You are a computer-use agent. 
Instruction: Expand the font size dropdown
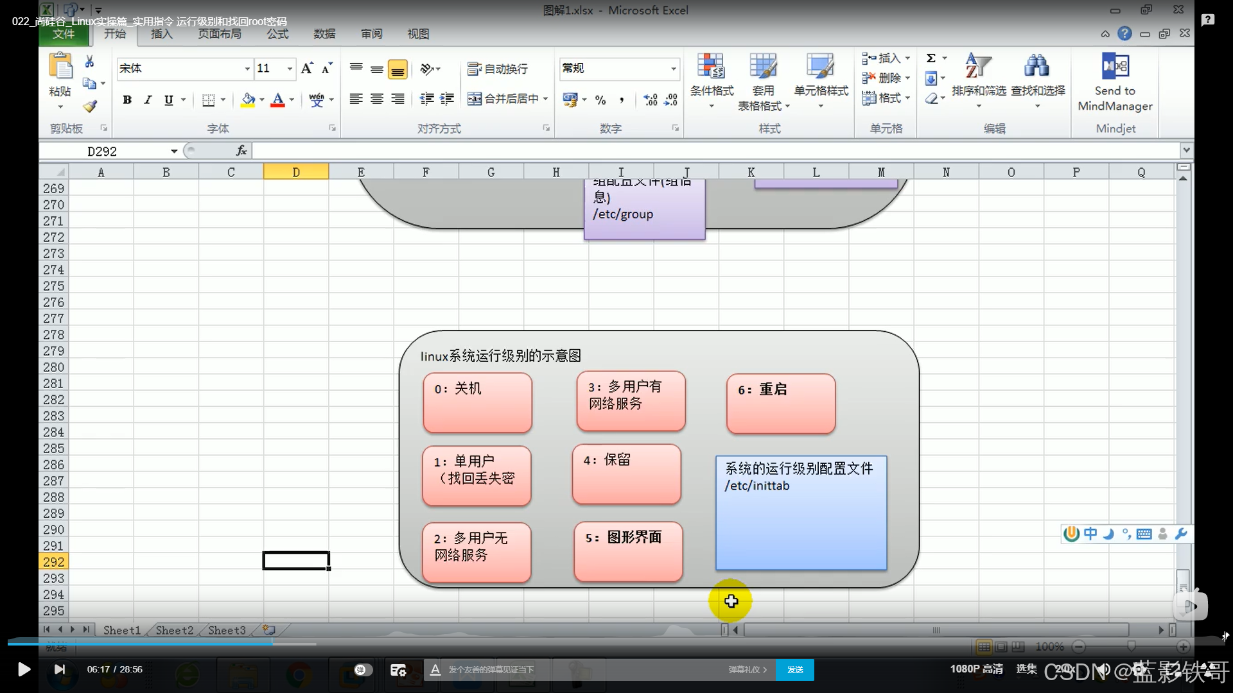[x=290, y=69]
